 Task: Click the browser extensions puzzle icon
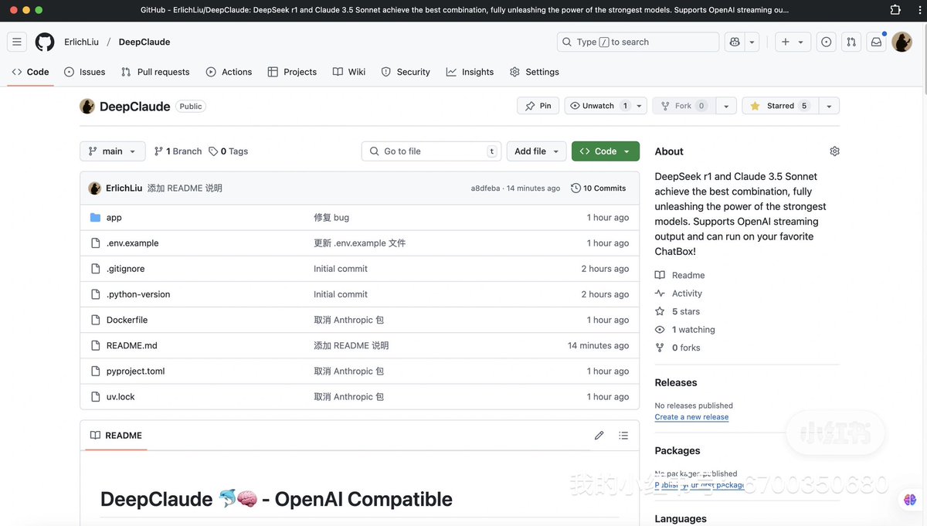pyautogui.click(x=895, y=10)
